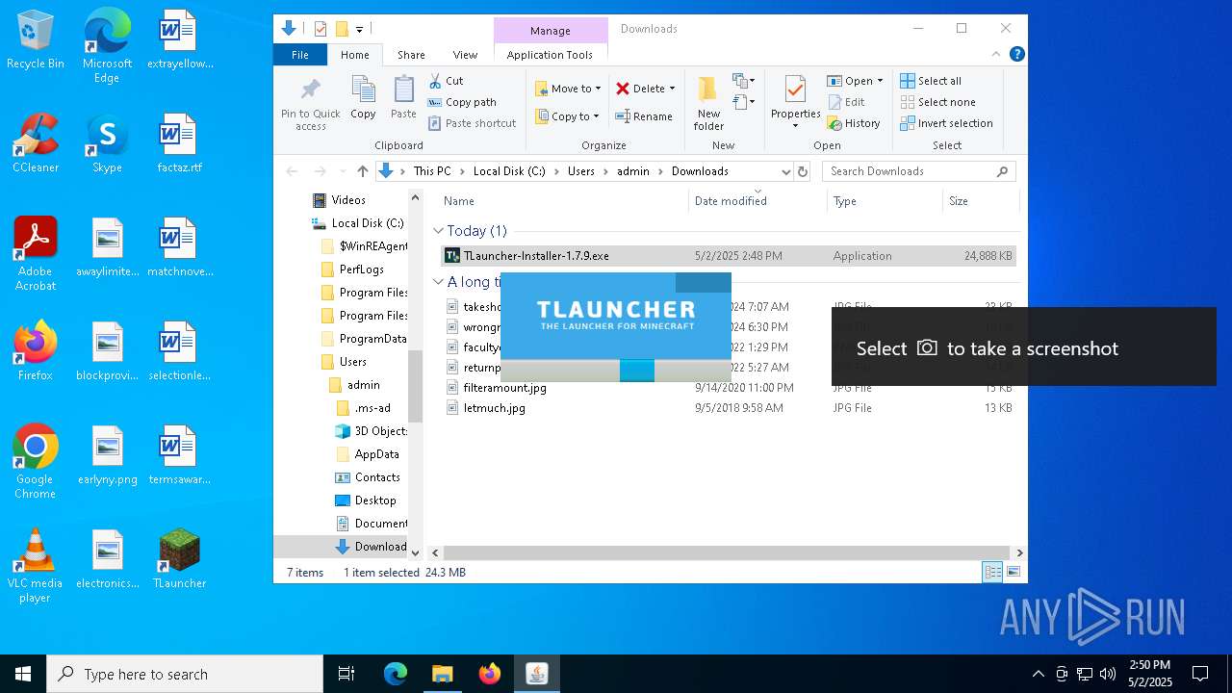Open Move to dropdown
1232x693 pixels.
click(568, 89)
